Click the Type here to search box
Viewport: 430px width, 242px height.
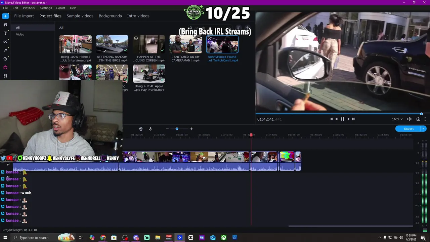tap(42, 238)
